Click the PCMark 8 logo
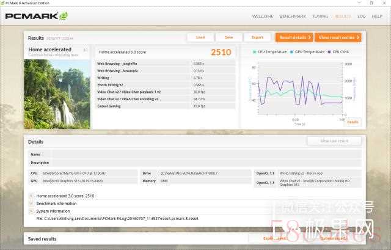This screenshot has height=250, width=391. click(x=37, y=16)
